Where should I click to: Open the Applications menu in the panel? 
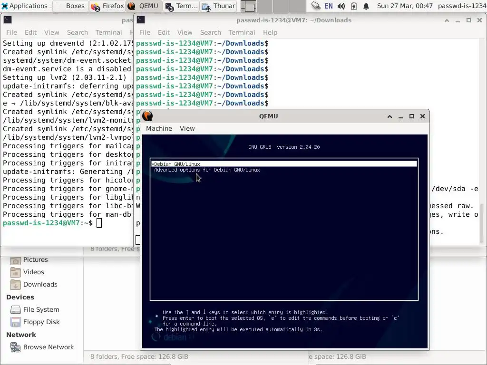[x=26, y=6]
